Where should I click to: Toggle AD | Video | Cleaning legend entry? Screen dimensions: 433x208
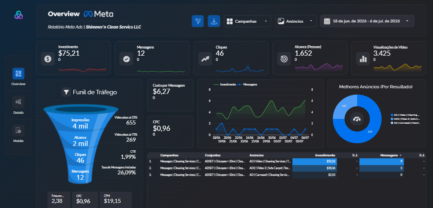click(x=406, y=115)
